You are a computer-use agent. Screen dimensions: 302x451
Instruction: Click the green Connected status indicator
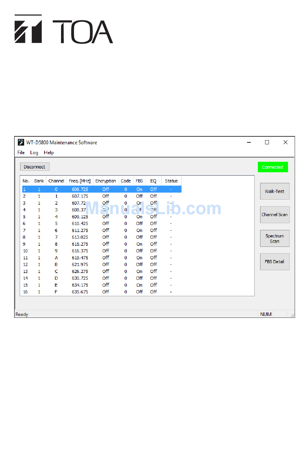coord(273,167)
